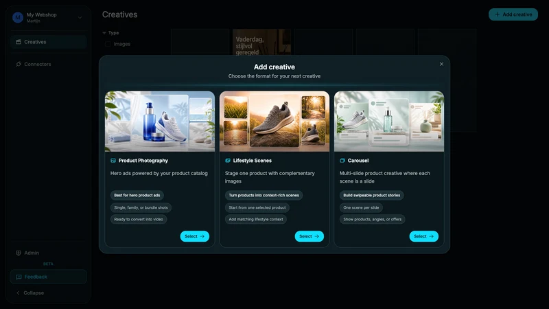Click the Lifestyle Scenes preview image

pos(274,122)
